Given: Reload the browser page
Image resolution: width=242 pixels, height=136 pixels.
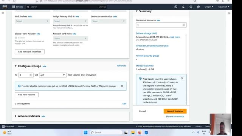Looking at the screenshot, I should pos(14,1).
